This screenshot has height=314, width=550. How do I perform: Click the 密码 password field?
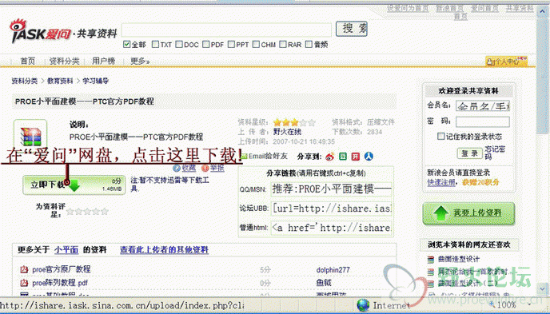point(483,121)
